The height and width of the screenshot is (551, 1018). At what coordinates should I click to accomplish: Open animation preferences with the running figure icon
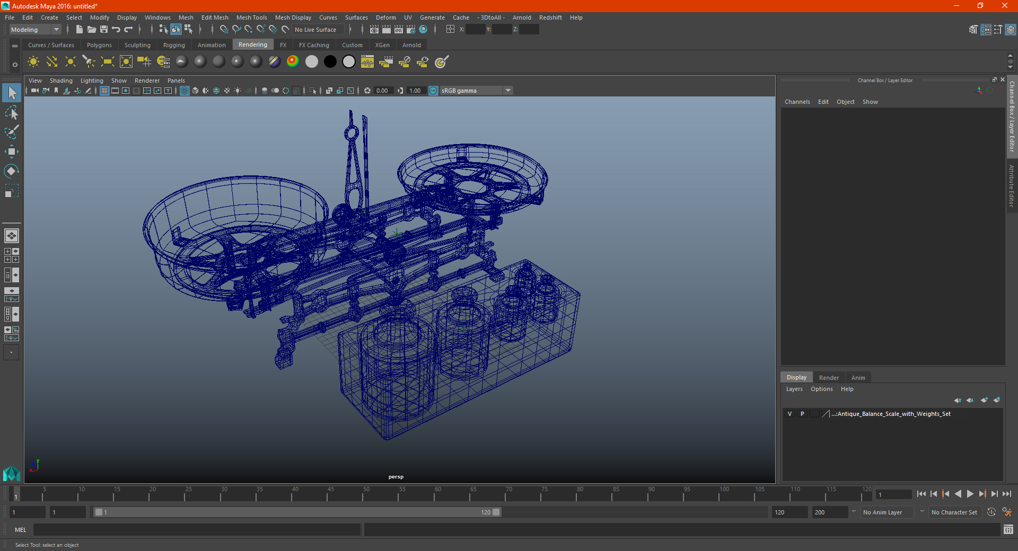coord(1007,512)
